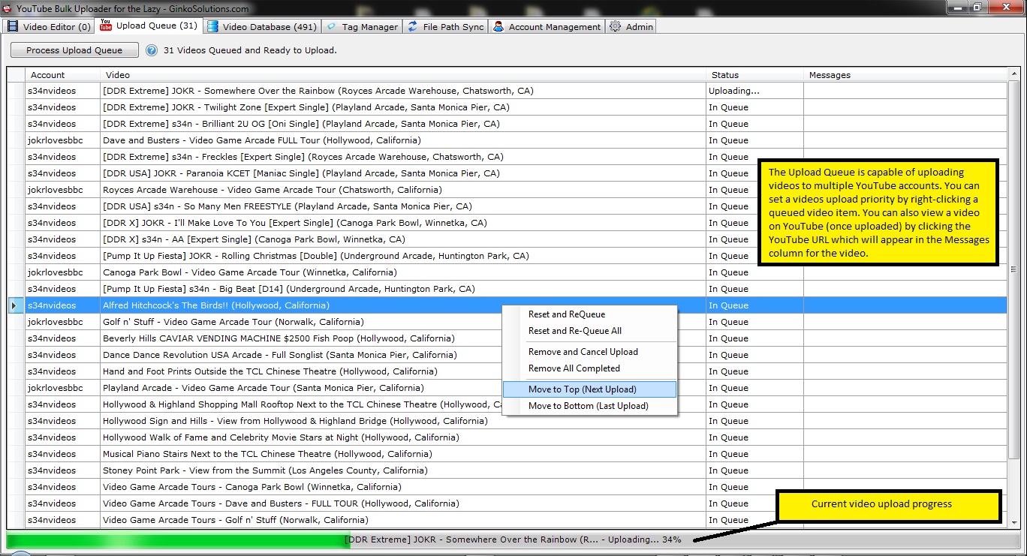Viewport: 1027px width, 556px height.
Task: Click the vertical scrollbar down arrow
Action: click(x=1014, y=523)
